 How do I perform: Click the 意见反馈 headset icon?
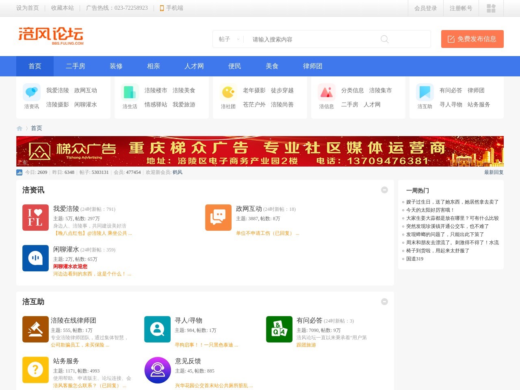click(x=157, y=370)
